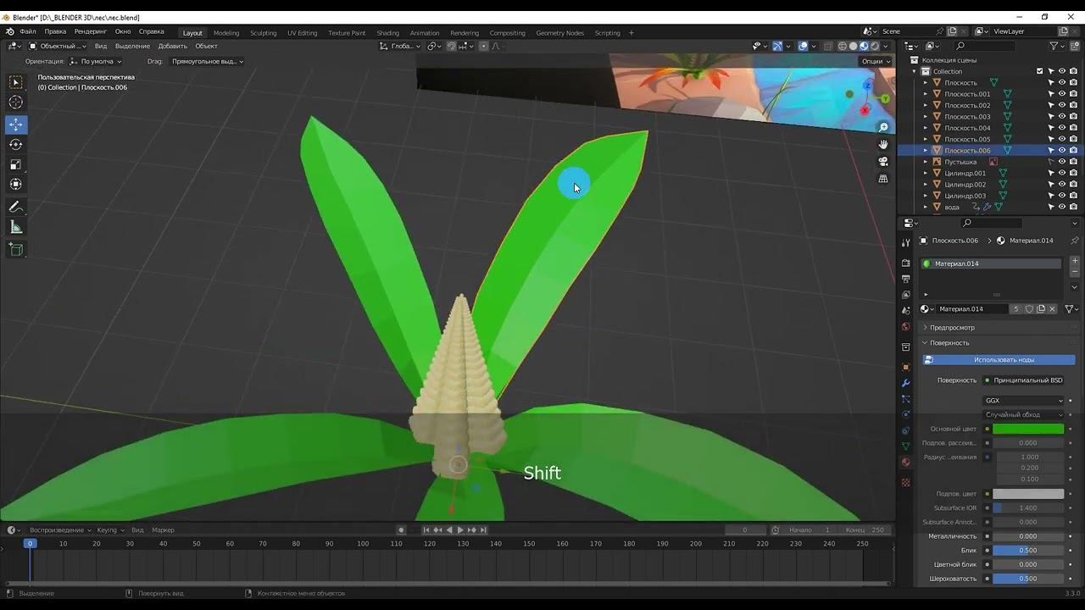Toggle viewport overlays
The height and width of the screenshot is (610, 1085).
[x=803, y=46]
